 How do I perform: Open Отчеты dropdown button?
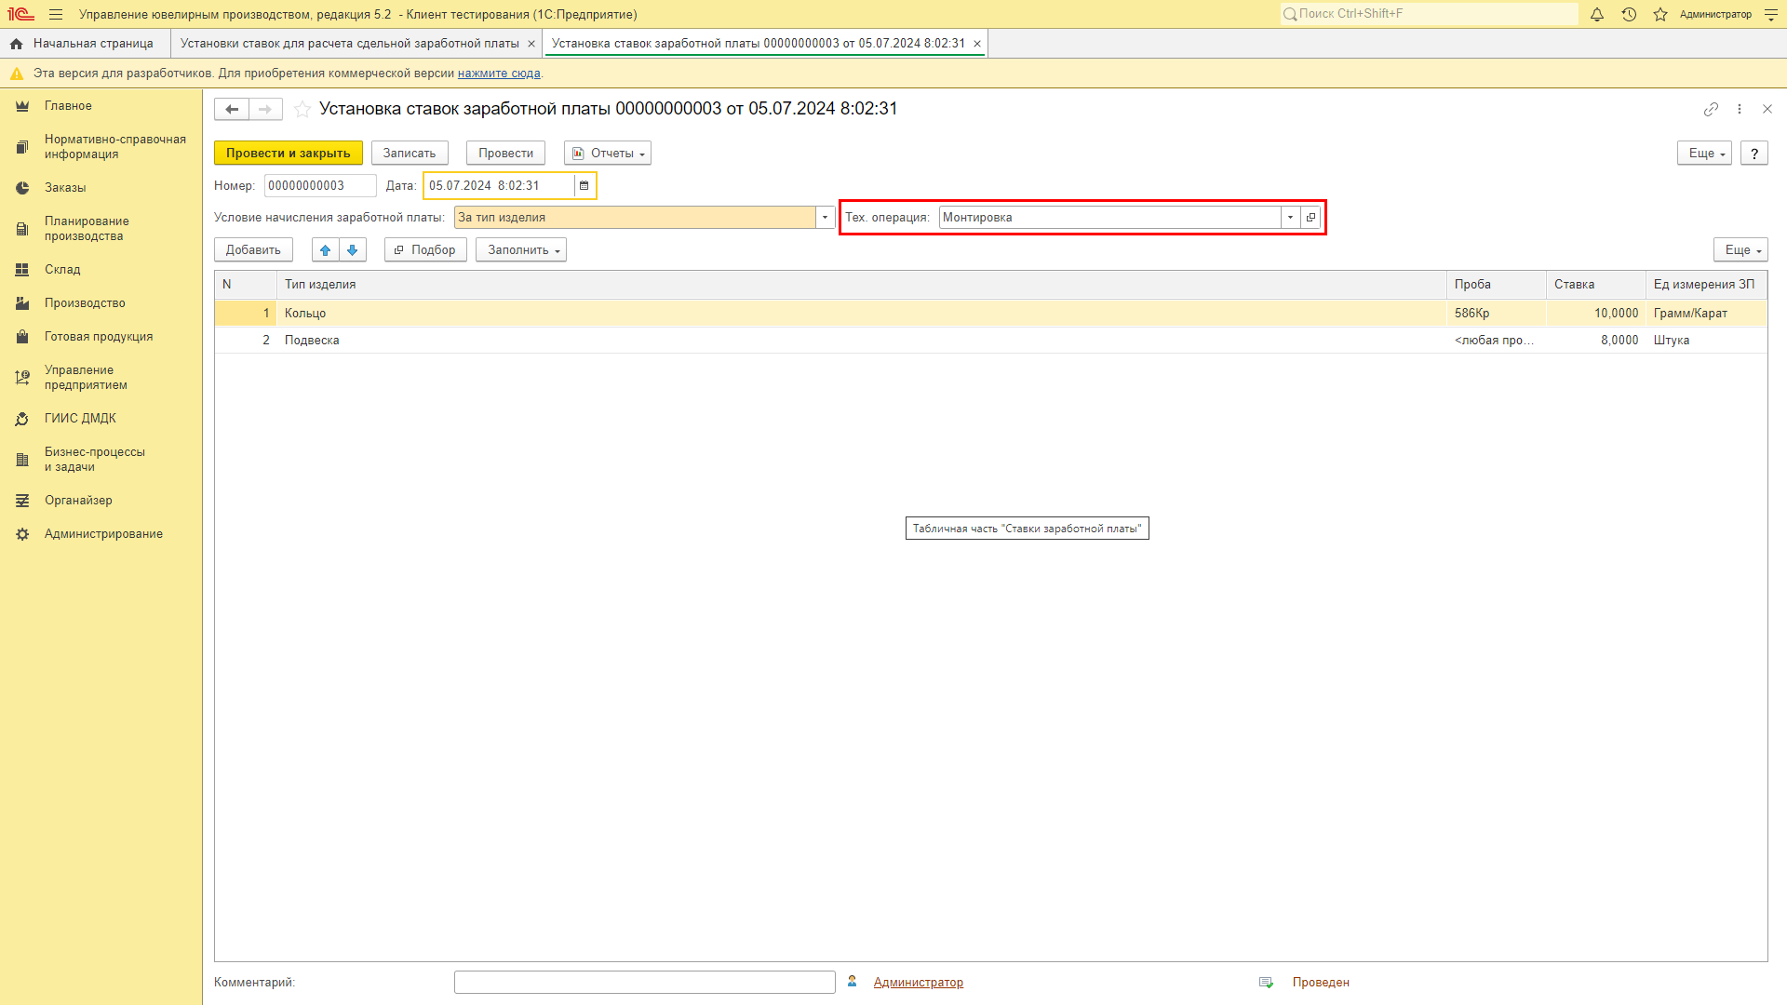(x=608, y=154)
